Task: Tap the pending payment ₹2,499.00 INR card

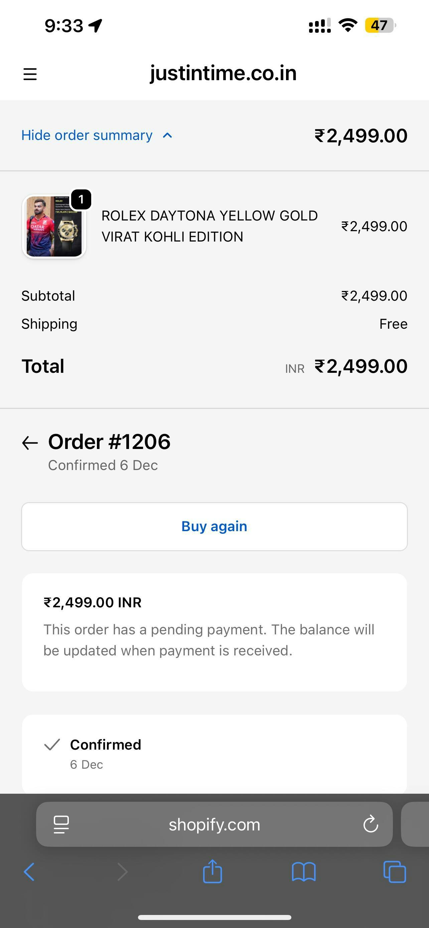Action: click(214, 632)
